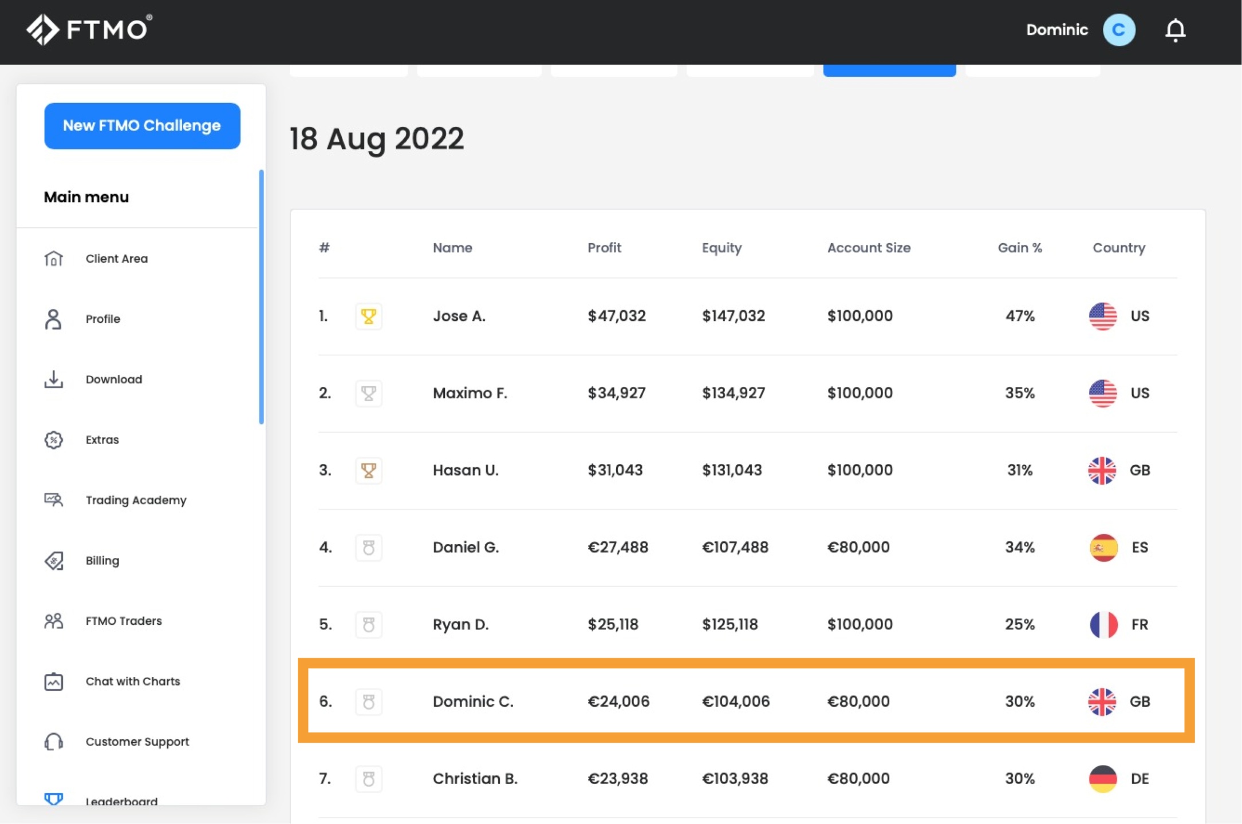Go to Leaderboard menu entry
The image size is (1242, 824).
121,801
